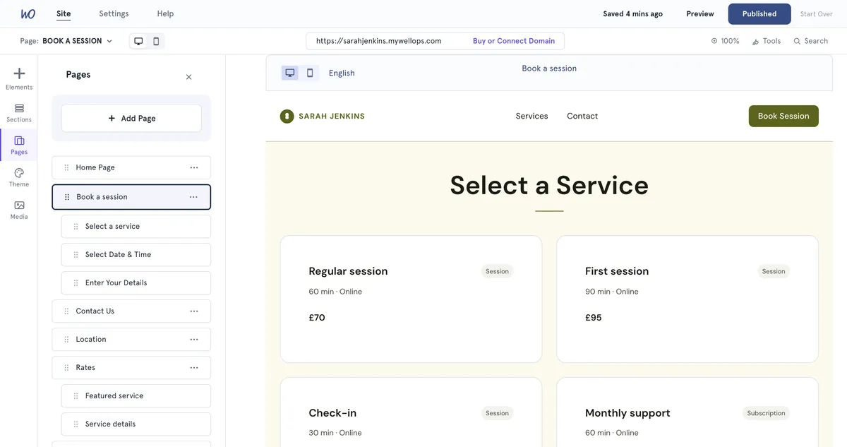This screenshot has width=847, height=447.
Task: Close the Pages panel
Action: pos(188,77)
